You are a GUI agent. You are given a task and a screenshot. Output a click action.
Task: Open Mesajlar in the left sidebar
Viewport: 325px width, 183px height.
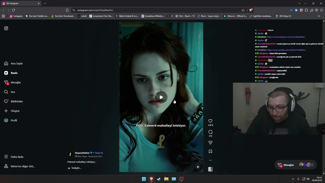click(x=12, y=83)
